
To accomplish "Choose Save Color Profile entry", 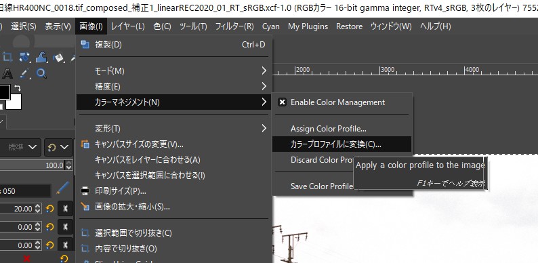I will coord(322,186).
